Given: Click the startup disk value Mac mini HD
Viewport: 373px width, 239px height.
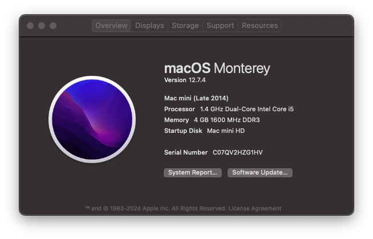Looking at the screenshot, I should point(226,131).
